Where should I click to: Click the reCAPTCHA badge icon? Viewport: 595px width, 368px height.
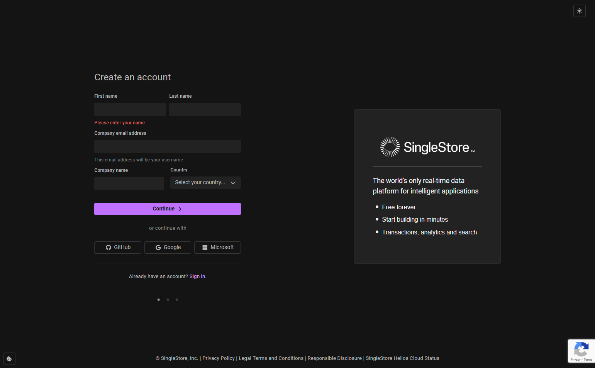(x=581, y=349)
